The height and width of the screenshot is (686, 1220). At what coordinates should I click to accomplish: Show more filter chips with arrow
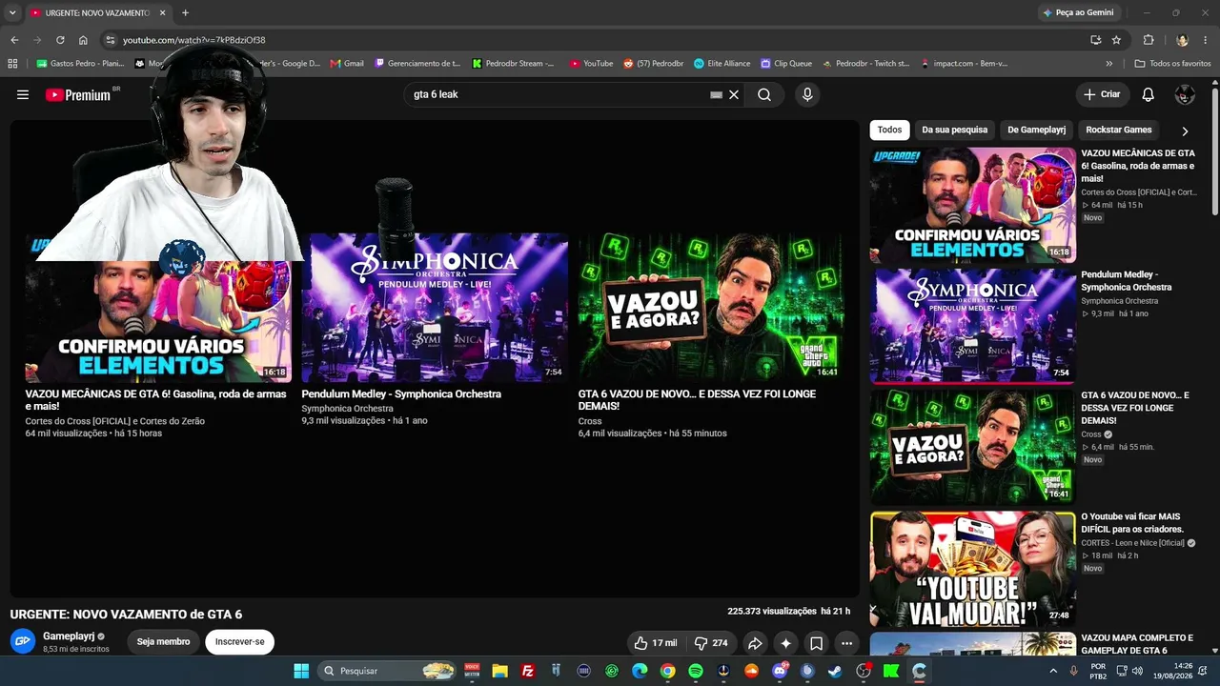point(1185,131)
